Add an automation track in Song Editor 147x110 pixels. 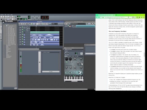point(34,24)
